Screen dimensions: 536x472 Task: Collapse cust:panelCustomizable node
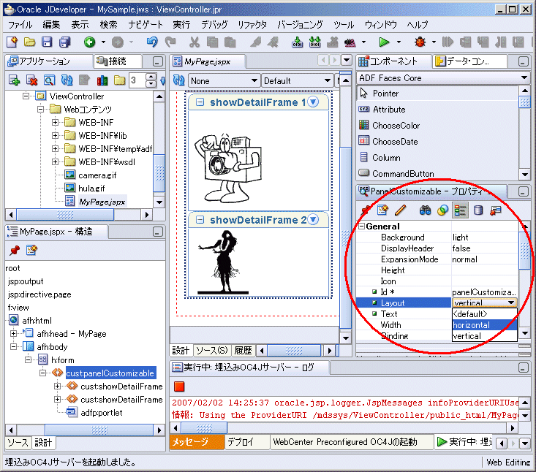click(42, 373)
